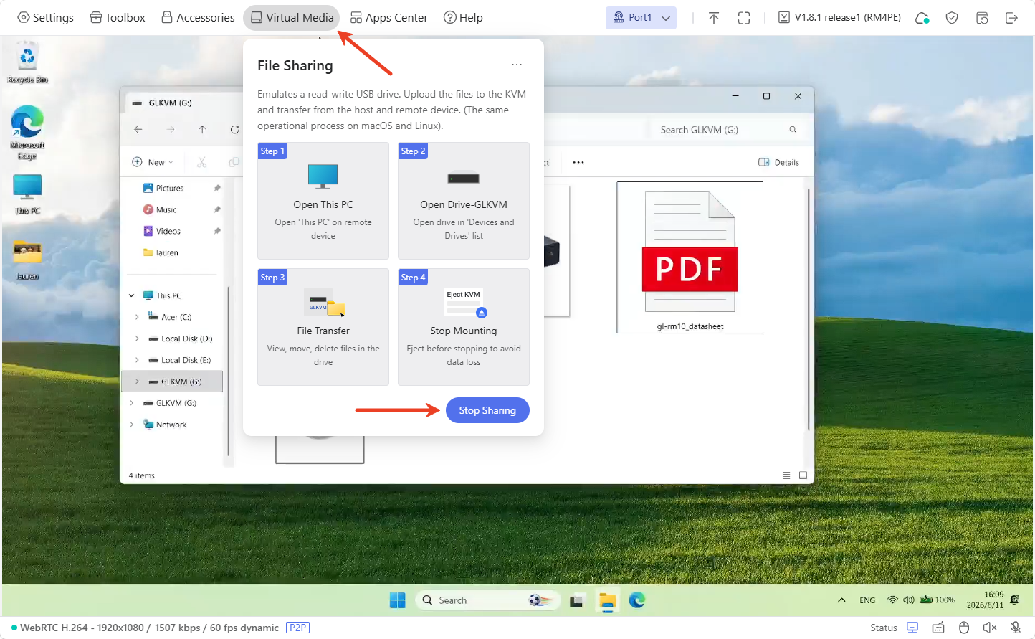Select Music in the File Explorer sidebar

[166, 209]
